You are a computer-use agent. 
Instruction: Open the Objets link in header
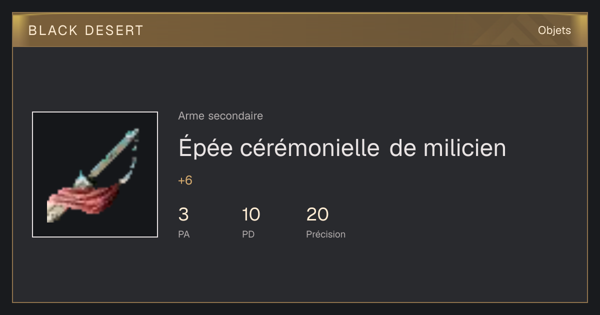click(554, 30)
